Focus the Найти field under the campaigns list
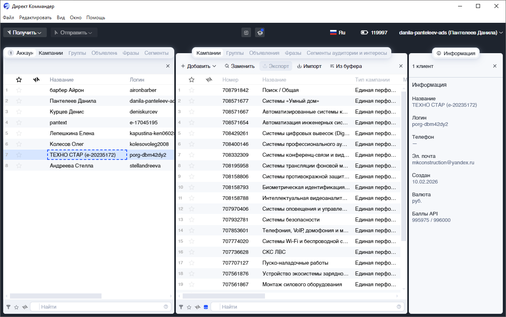 [307, 307]
